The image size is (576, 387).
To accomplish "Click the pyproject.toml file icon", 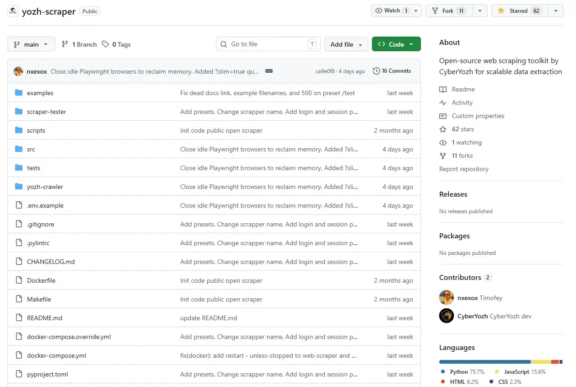I will click(19, 374).
